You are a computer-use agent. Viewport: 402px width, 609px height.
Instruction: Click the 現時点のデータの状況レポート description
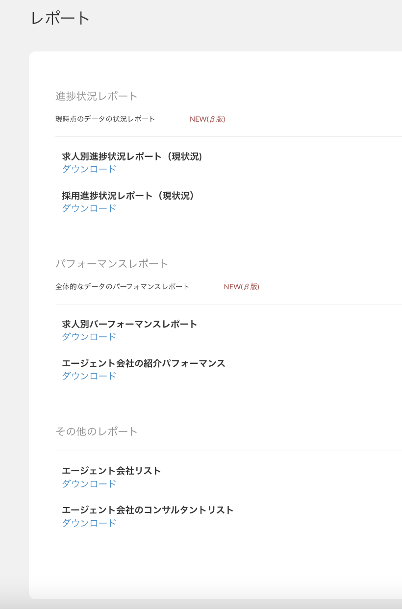pyautogui.click(x=104, y=119)
